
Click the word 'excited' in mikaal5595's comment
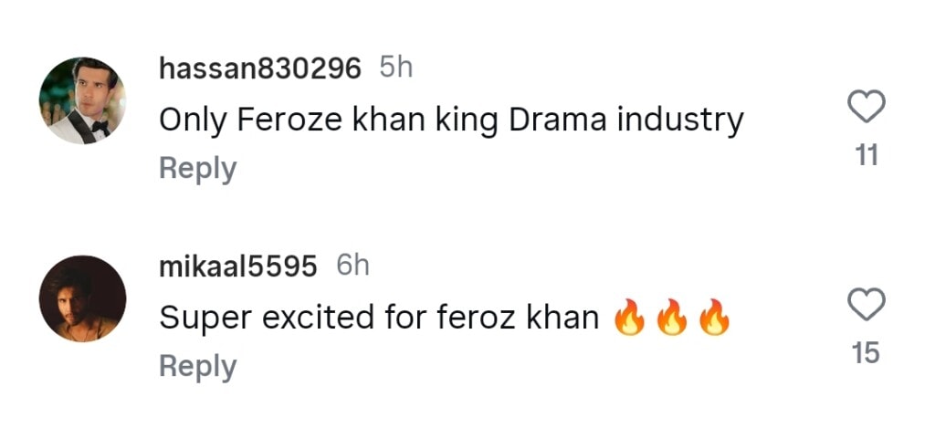click(x=315, y=318)
